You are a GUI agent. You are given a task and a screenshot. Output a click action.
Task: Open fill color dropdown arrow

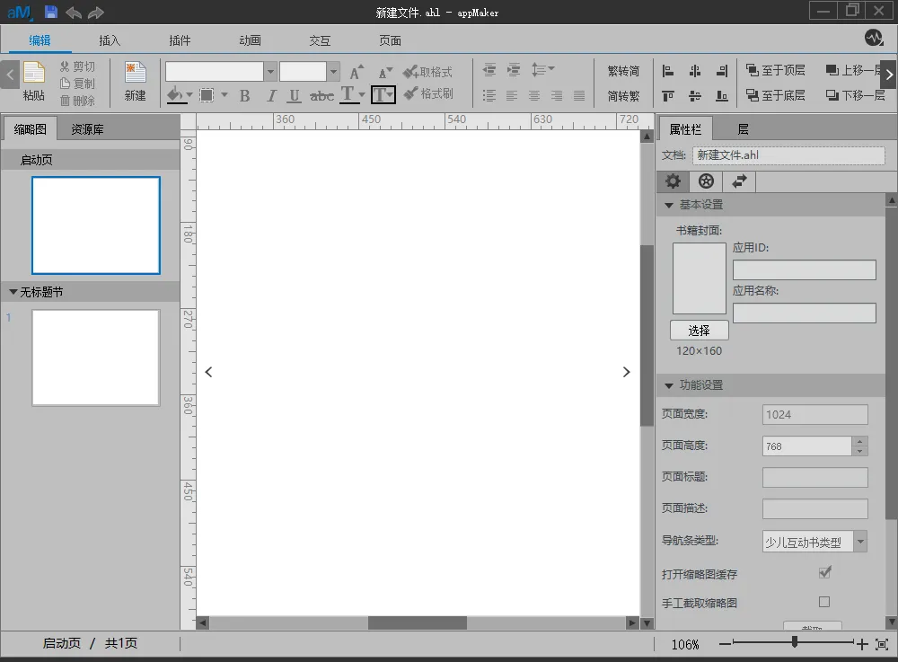[x=189, y=95]
